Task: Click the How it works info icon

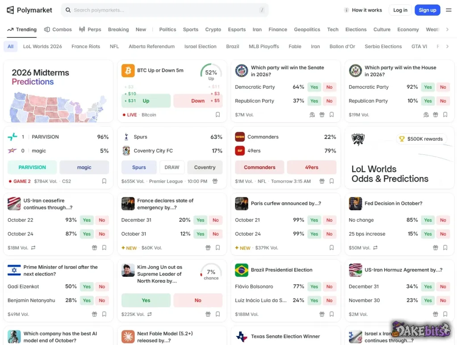Action: (346, 10)
